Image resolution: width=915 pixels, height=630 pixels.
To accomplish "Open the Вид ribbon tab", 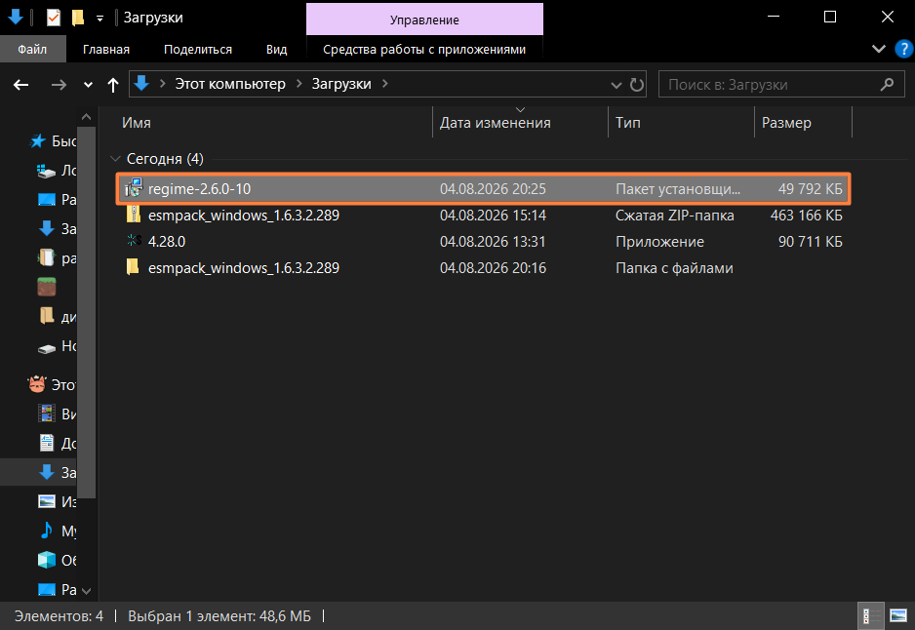I will click(277, 50).
